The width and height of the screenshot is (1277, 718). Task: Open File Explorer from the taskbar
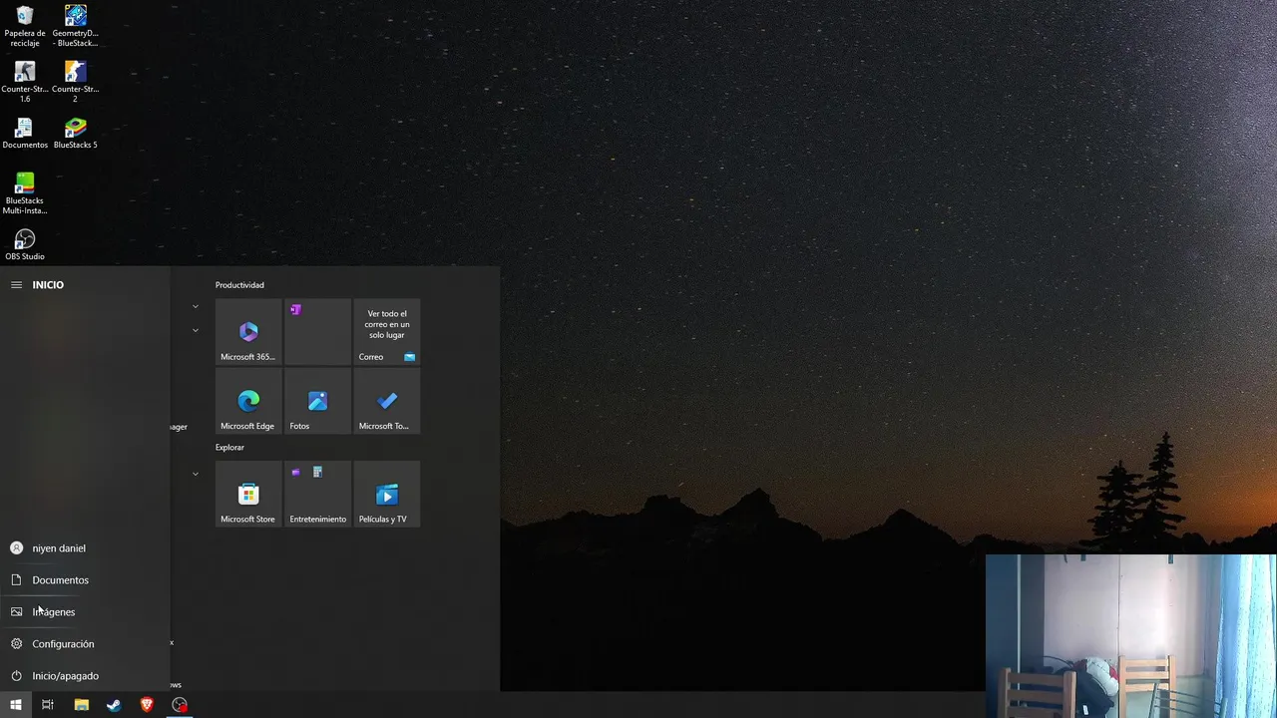[81, 705]
